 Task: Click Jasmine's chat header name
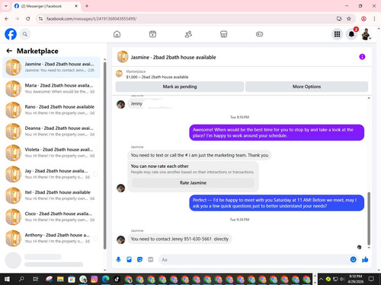click(x=173, y=57)
